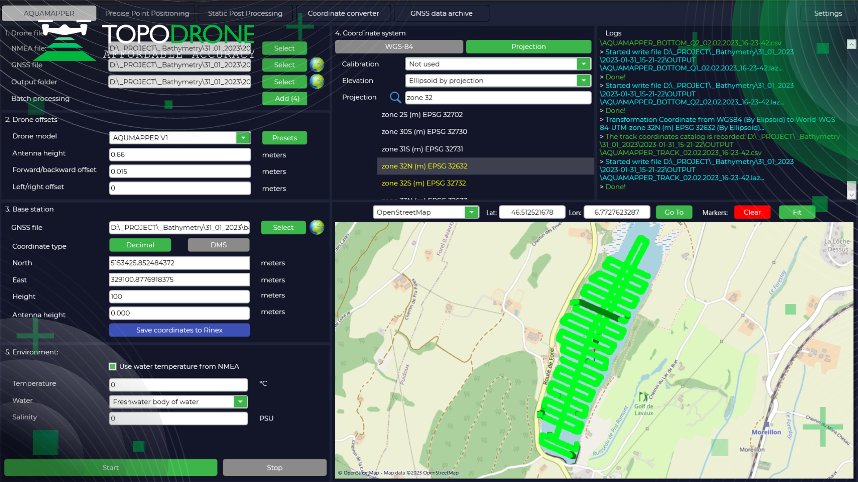This screenshot has height=482, width=858.
Task: Expand the OpenStreetMap map source dropdown
Action: [471, 212]
